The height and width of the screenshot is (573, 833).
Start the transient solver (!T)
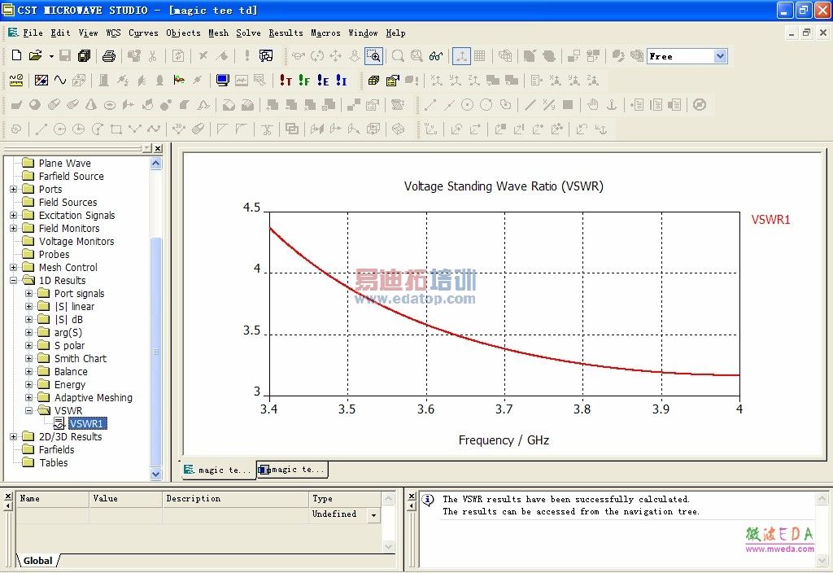tap(286, 81)
